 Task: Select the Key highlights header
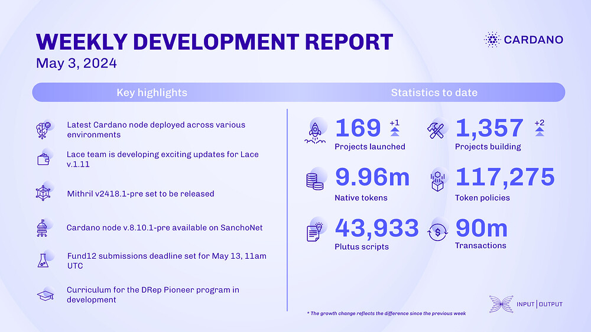[152, 92]
